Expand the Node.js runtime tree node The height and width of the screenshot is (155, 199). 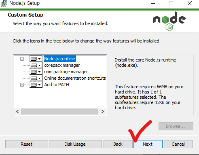pos(22,59)
